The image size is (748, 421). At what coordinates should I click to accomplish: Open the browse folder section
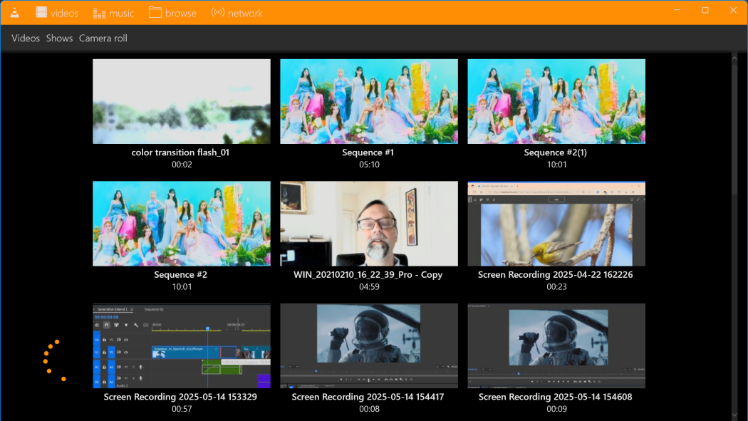172,13
